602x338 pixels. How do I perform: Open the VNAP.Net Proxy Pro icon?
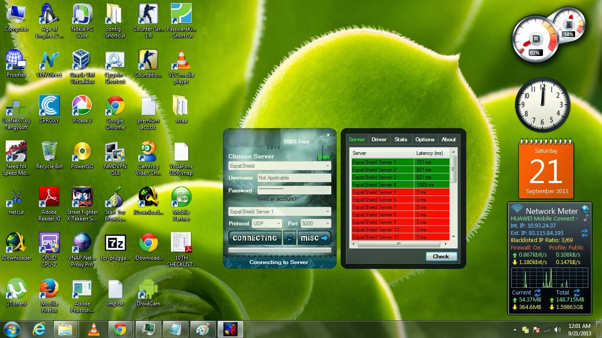point(82,250)
